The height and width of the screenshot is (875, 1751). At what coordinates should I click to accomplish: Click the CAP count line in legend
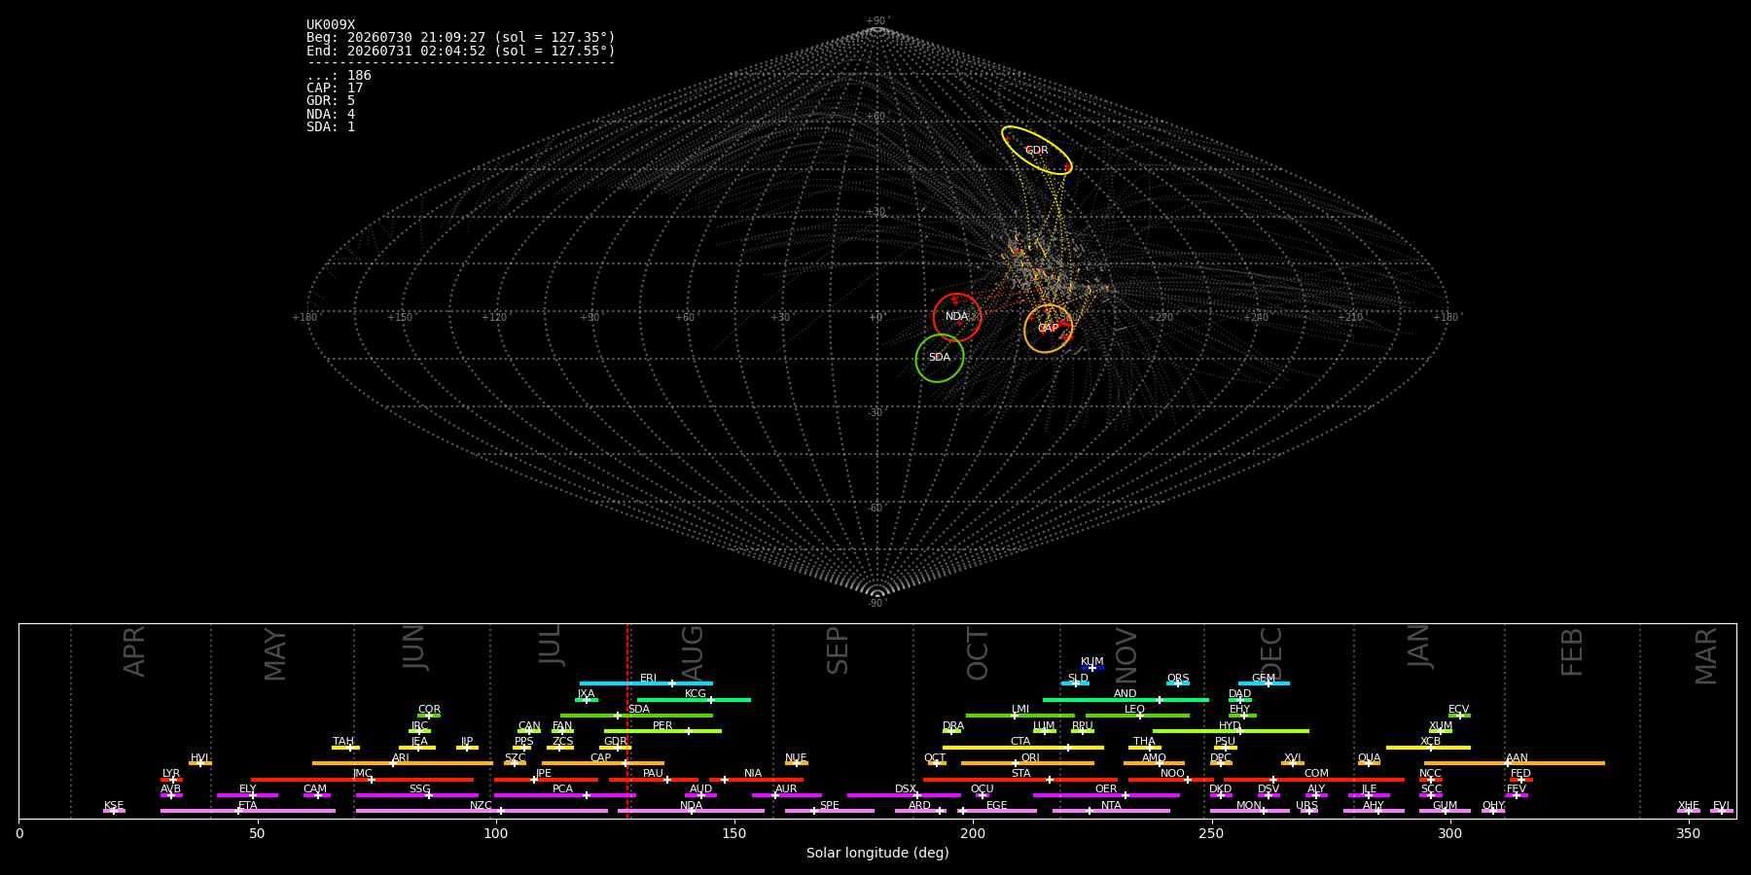tap(335, 88)
